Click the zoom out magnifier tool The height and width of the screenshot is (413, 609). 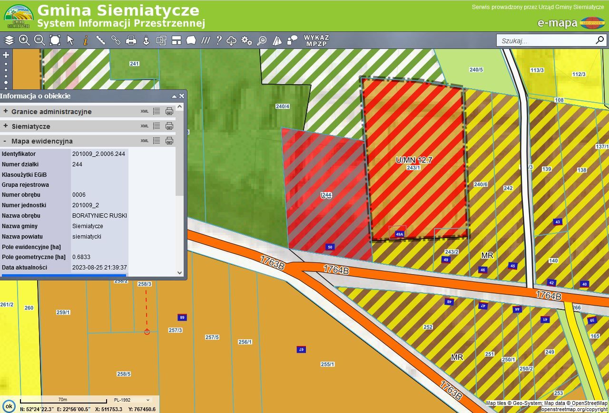[x=39, y=40]
